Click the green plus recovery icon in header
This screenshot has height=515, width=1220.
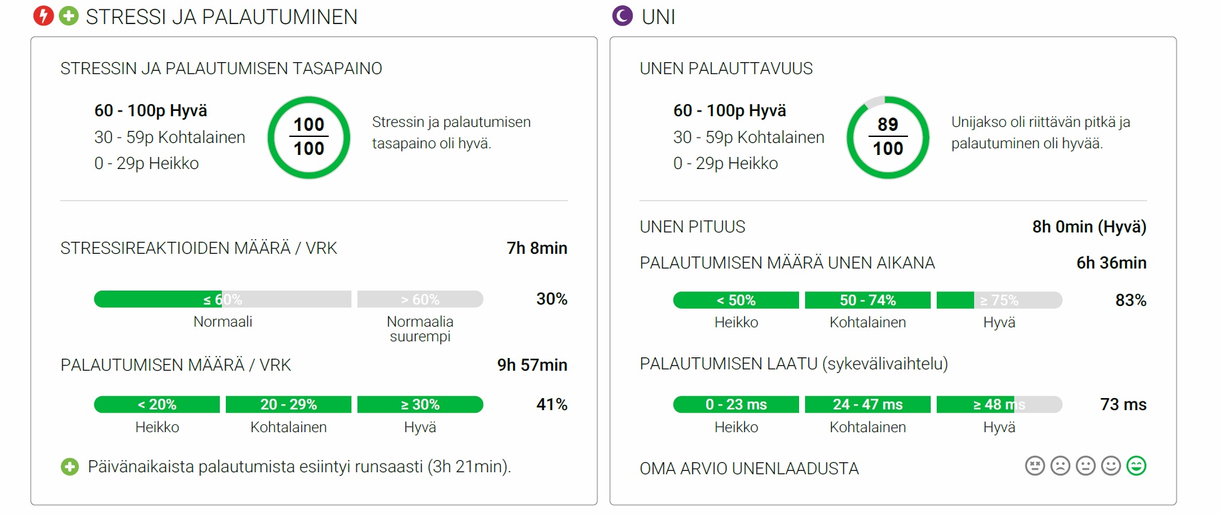click(69, 15)
